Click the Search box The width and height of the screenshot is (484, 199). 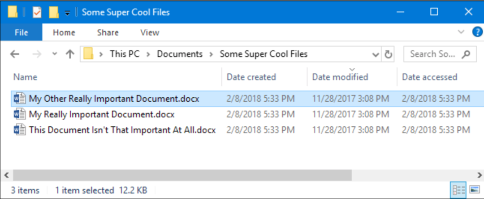pyautogui.click(x=440, y=54)
